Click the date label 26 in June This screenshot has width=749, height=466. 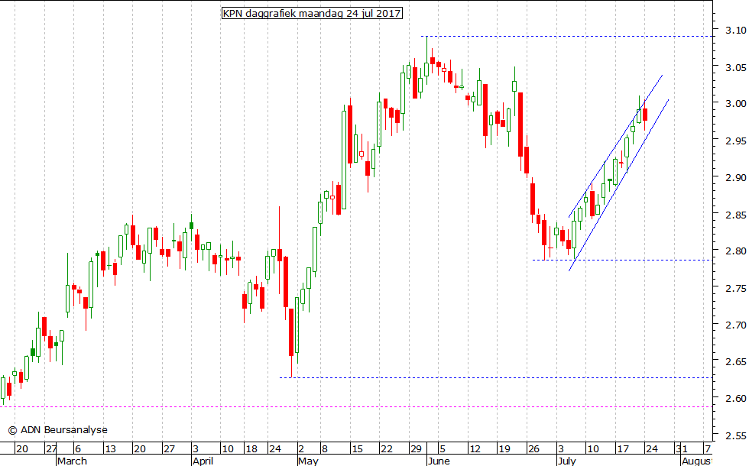tap(533, 449)
